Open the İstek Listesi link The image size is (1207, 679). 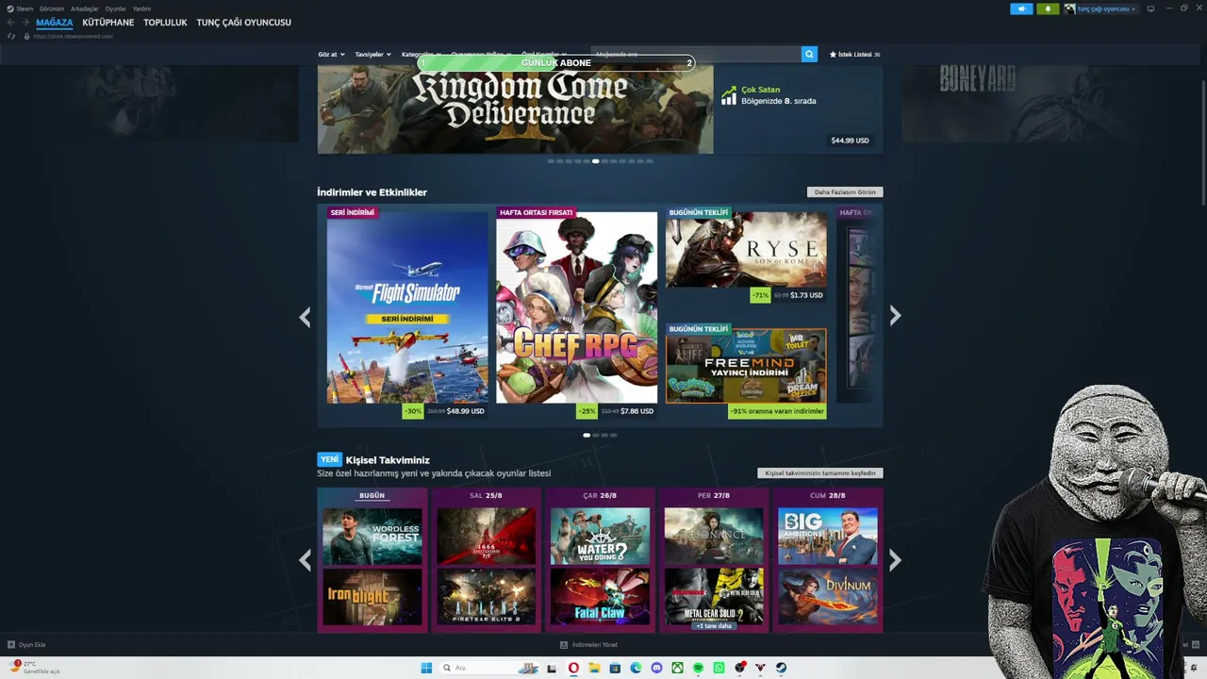tap(855, 55)
